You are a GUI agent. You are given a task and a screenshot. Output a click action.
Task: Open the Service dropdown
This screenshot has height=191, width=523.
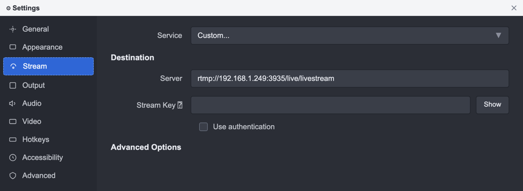[x=349, y=36]
